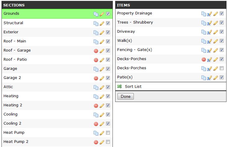Click the Fencing - Gate(s) item name
228x147 pixels.
(135, 50)
